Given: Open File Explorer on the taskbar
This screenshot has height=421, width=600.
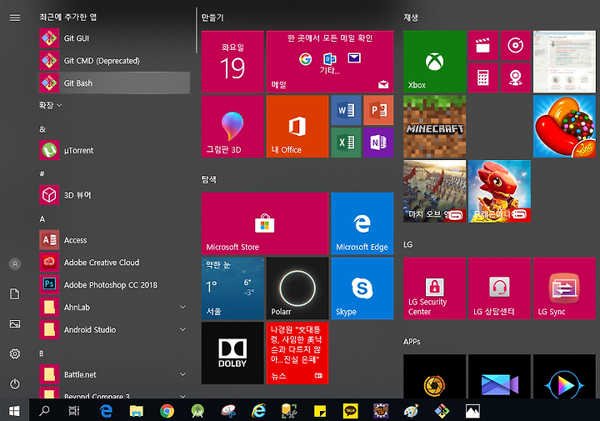Looking at the screenshot, I should click(x=136, y=411).
